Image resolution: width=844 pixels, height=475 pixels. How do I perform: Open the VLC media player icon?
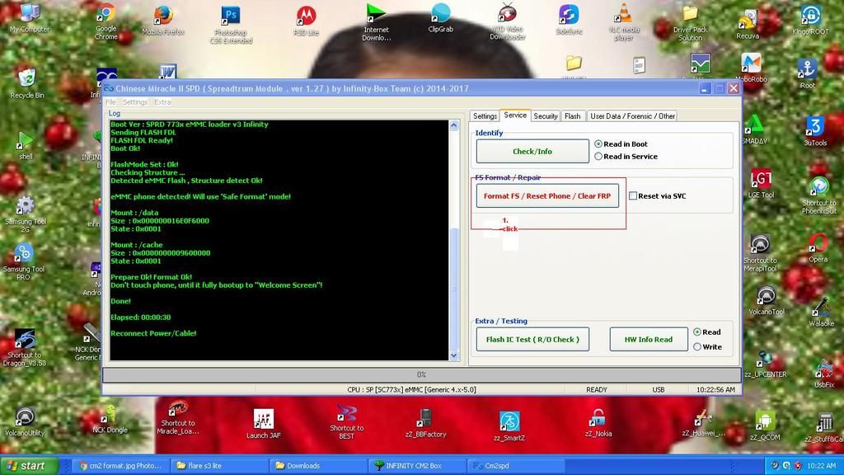pos(624,14)
